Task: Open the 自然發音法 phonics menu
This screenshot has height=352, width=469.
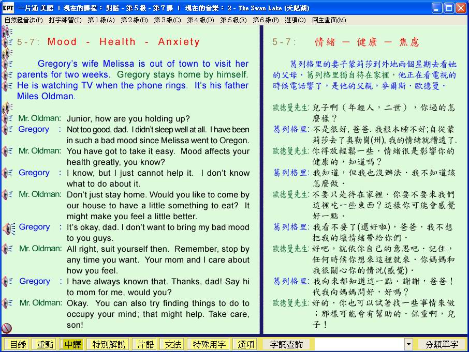Action: 23,20
